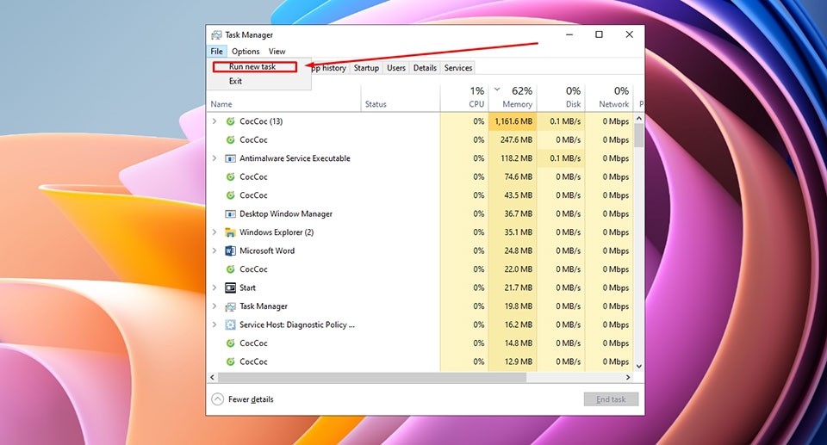The image size is (827, 445).
Task: Select the 22.0 MB memory cell
Action: tap(513, 269)
